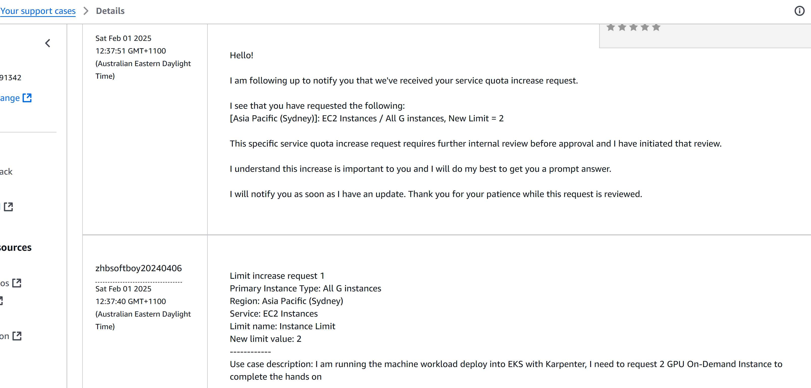Click external link icon beside 'ange' link

pyautogui.click(x=27, y=98)
